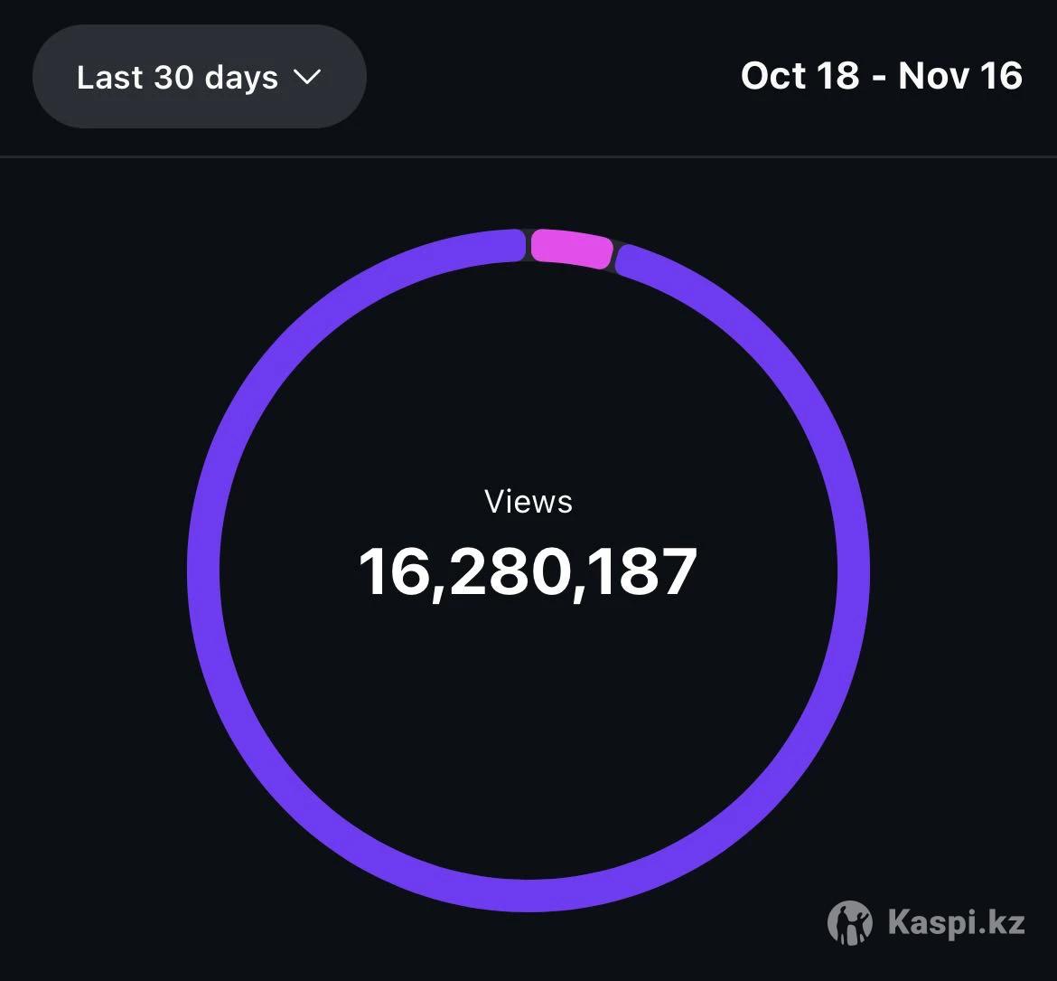Click the "Last 30 days" text label
Image resolution: width=1057 pixels, height=981 pixels.
click(177, 77)
